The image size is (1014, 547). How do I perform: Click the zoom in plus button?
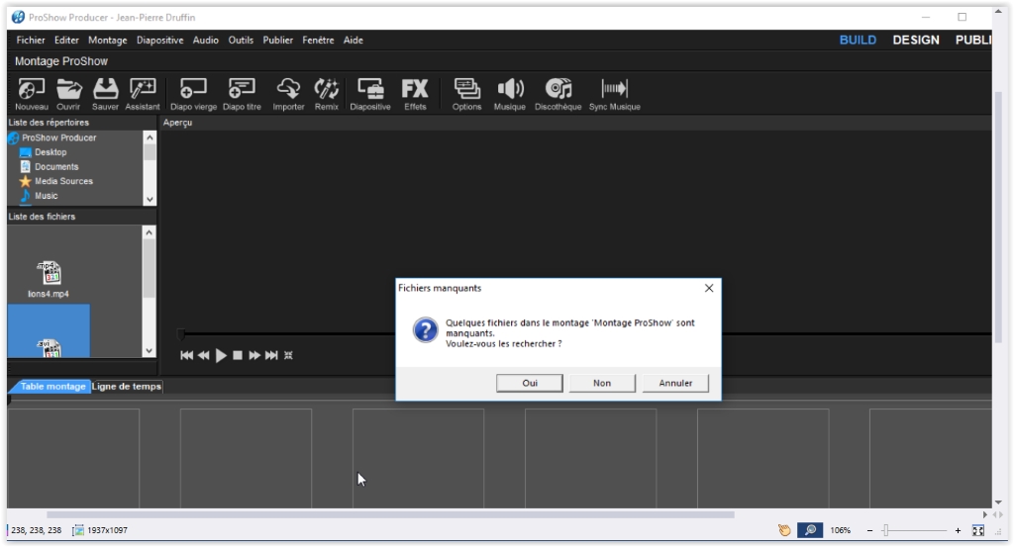(x=958, y=530)
